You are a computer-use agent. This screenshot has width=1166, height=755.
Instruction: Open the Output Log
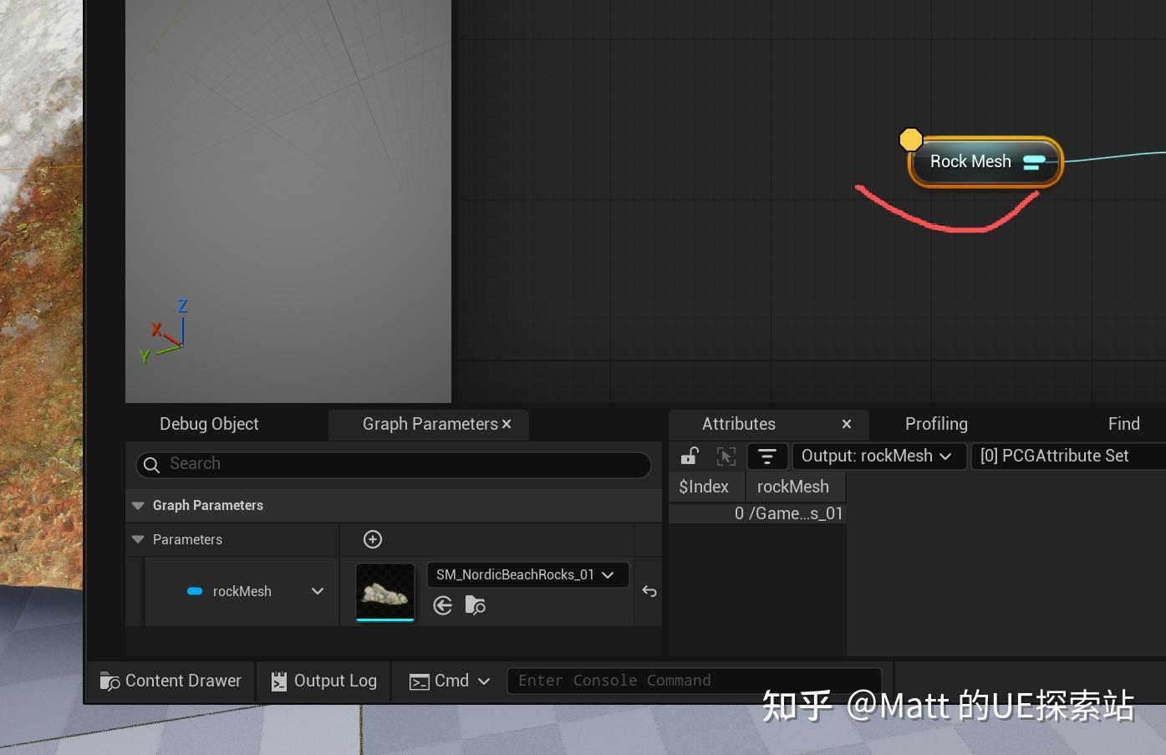324,681
